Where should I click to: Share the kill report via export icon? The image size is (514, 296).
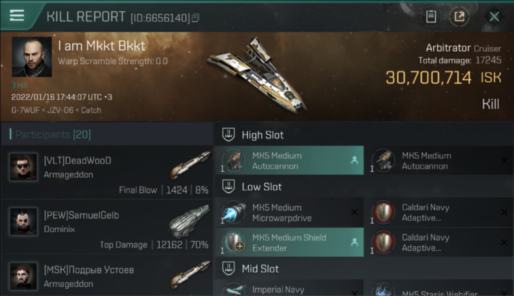pos(459,17)
